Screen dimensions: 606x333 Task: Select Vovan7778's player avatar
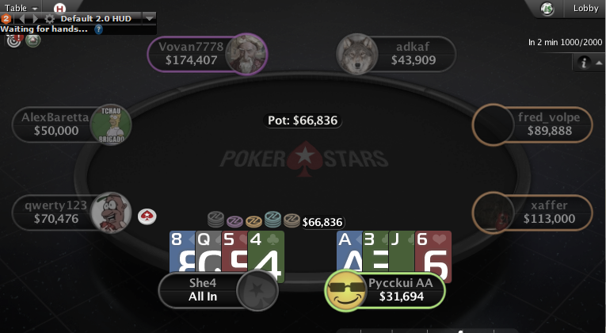pos(246,54)
